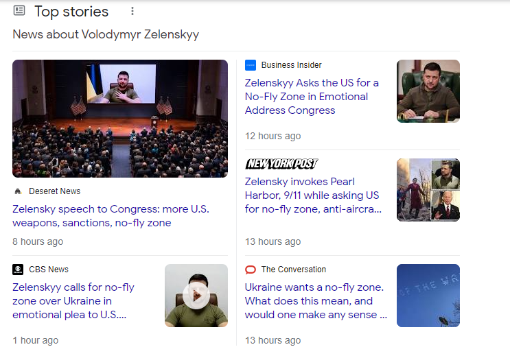Open the No-Fly Zone Emotional Address article
This screenshot has width=510, height=358.
point(312,97)
